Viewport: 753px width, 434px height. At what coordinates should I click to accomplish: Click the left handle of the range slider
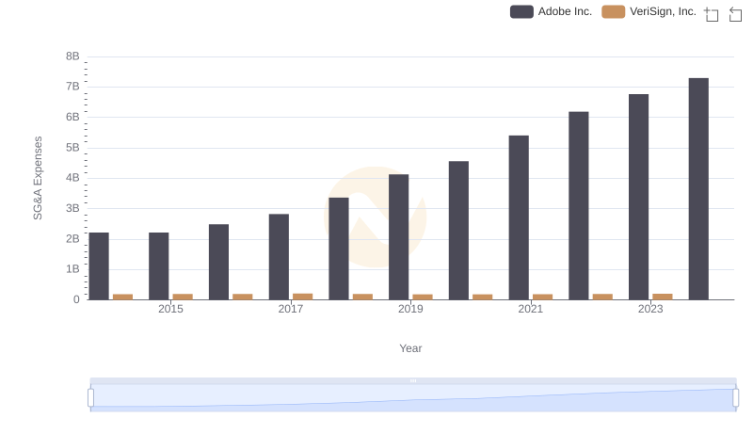tap(90, 398)
